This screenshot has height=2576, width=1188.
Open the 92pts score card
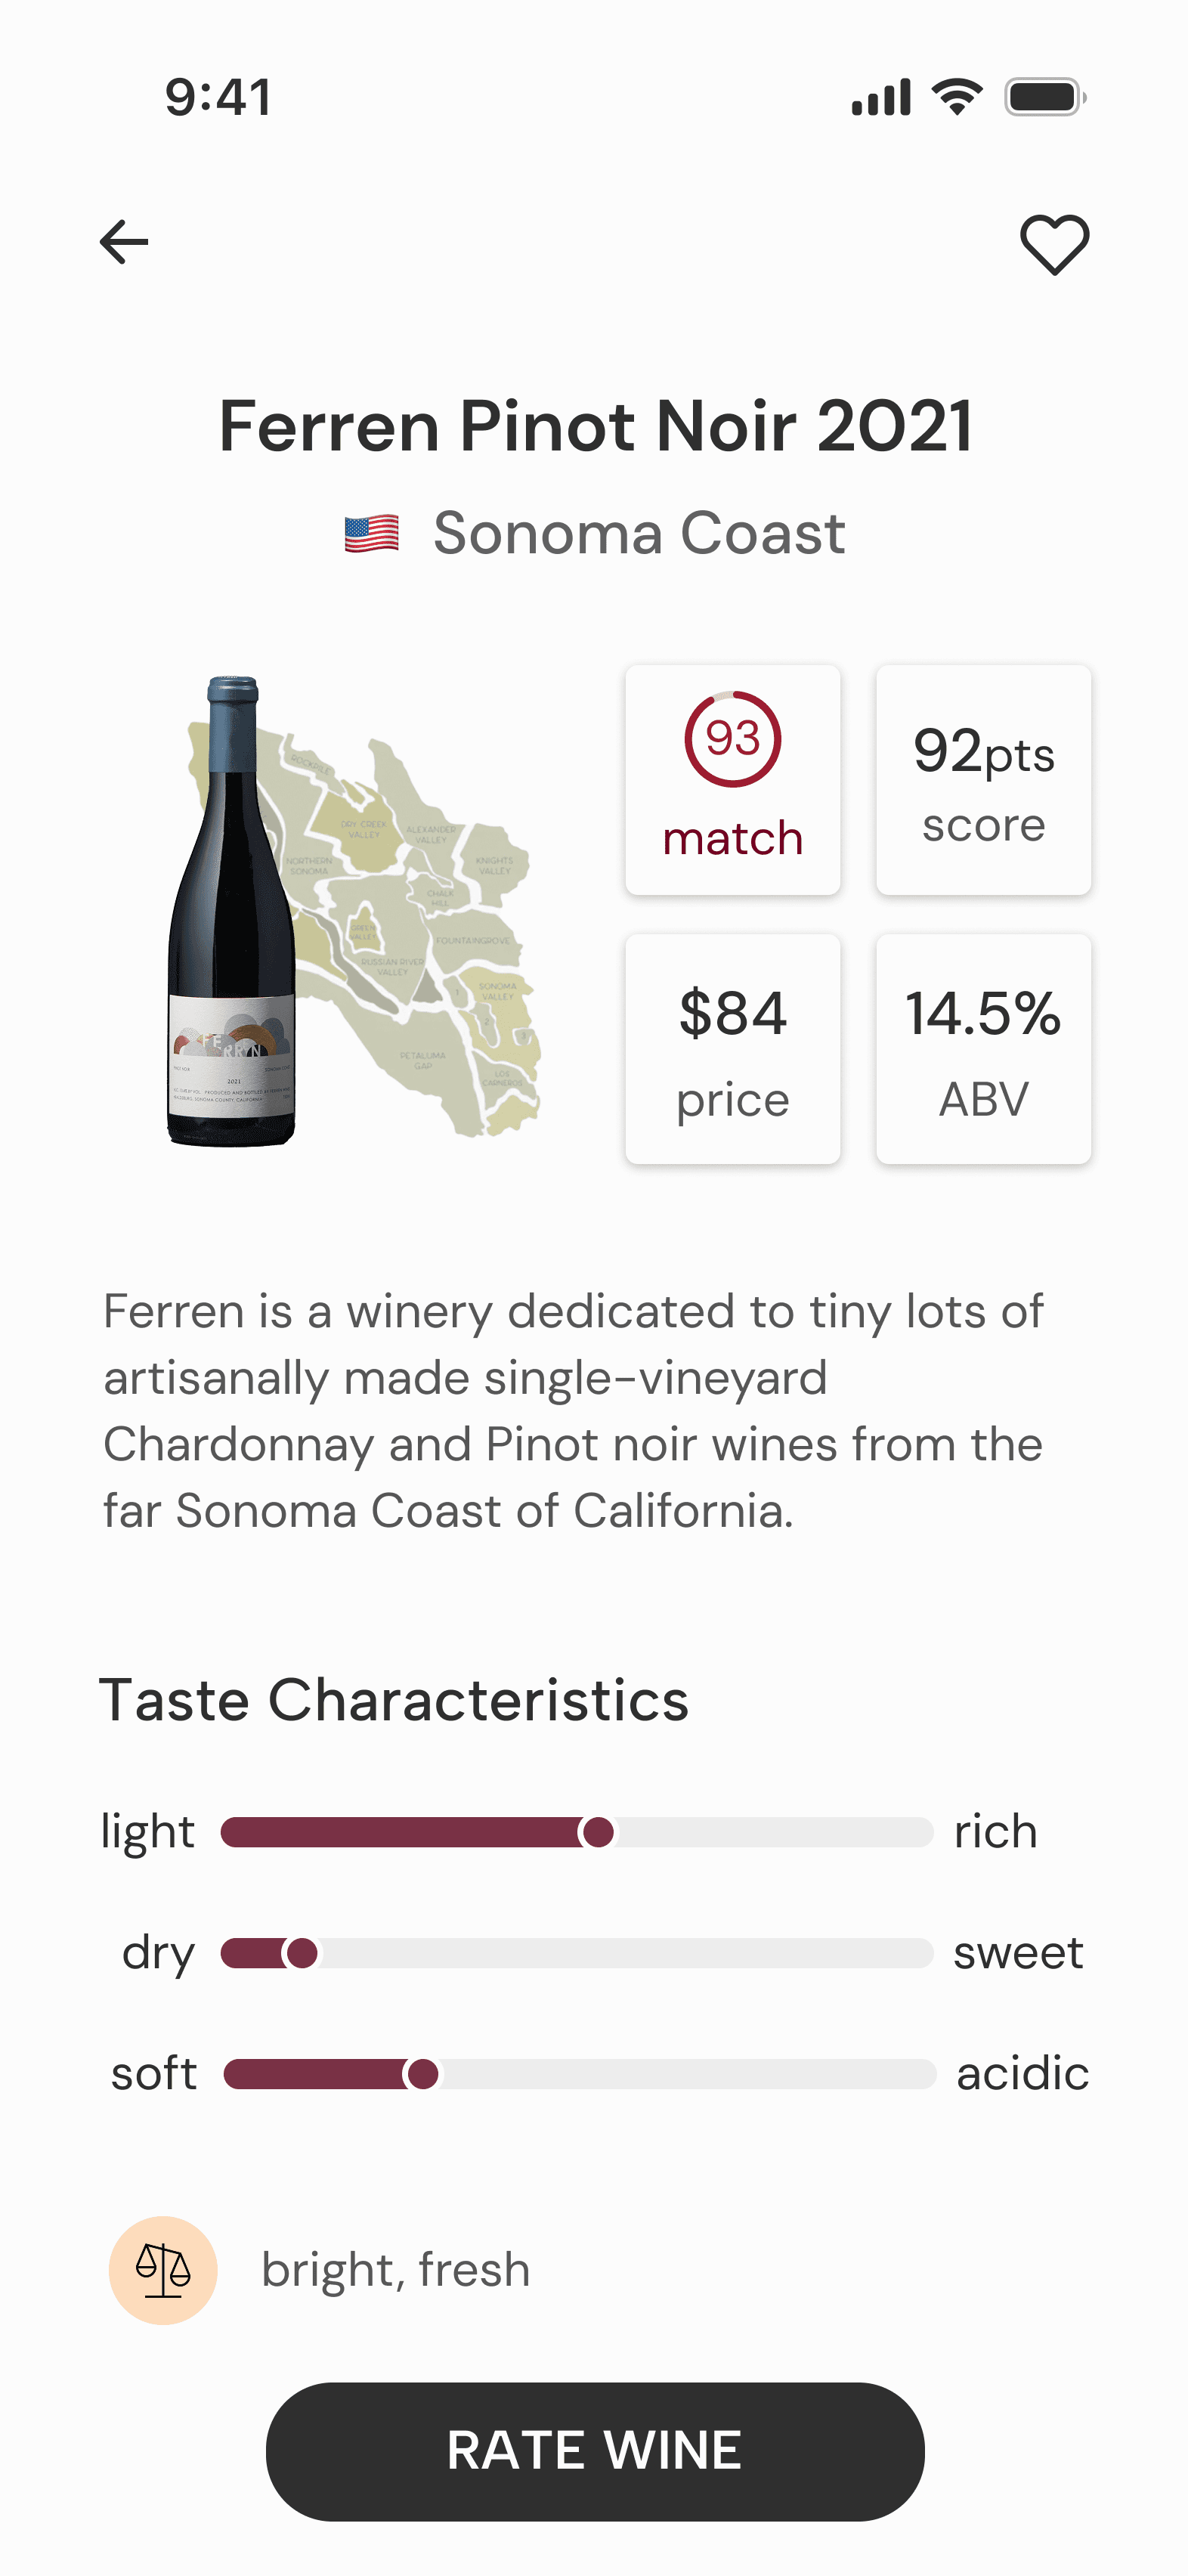[x=983, y=780]
